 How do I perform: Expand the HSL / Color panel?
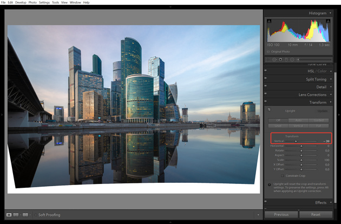point(331,71)
